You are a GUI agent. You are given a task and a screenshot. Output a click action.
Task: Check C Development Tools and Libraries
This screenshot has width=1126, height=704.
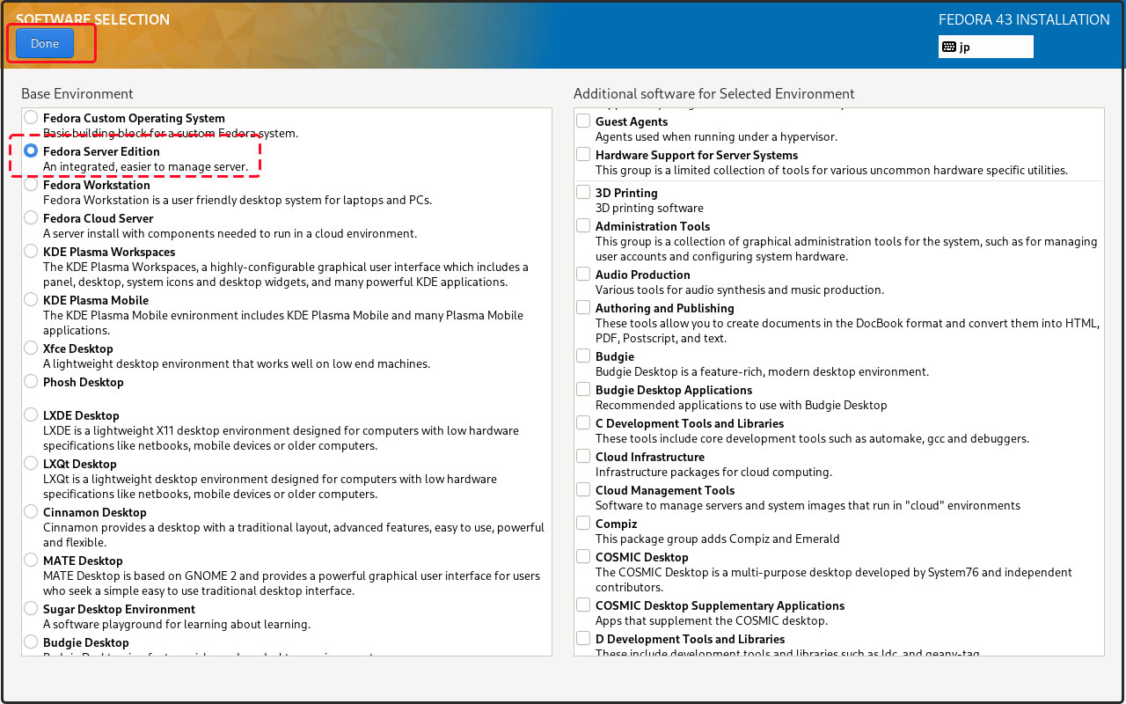pos(583,423)
